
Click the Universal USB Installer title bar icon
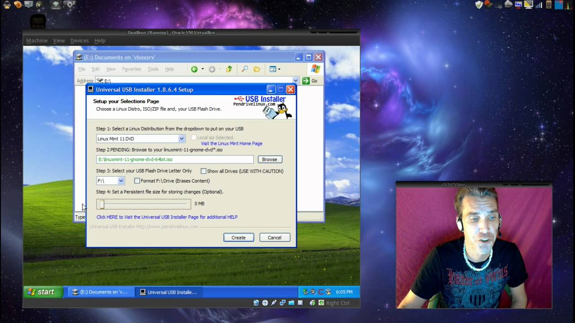pos(91,89)
